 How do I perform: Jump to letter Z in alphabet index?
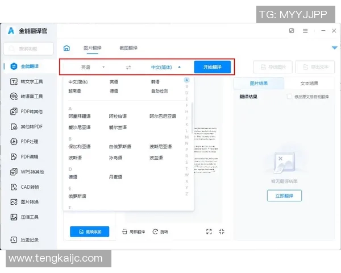tap(186, 194)
